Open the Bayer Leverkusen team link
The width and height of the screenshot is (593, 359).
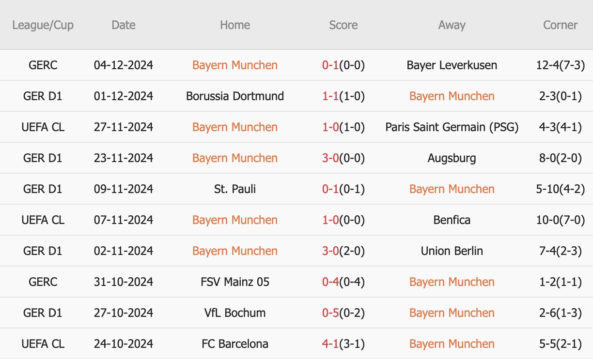click(x=452, y=65)
